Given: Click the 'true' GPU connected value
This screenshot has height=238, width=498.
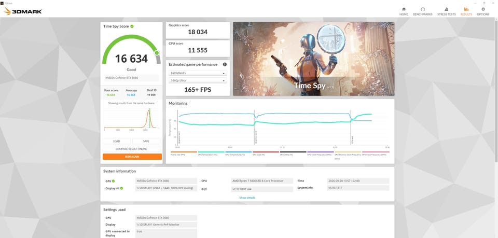Looking at the screenshot, I should click(x=166, y=233).
